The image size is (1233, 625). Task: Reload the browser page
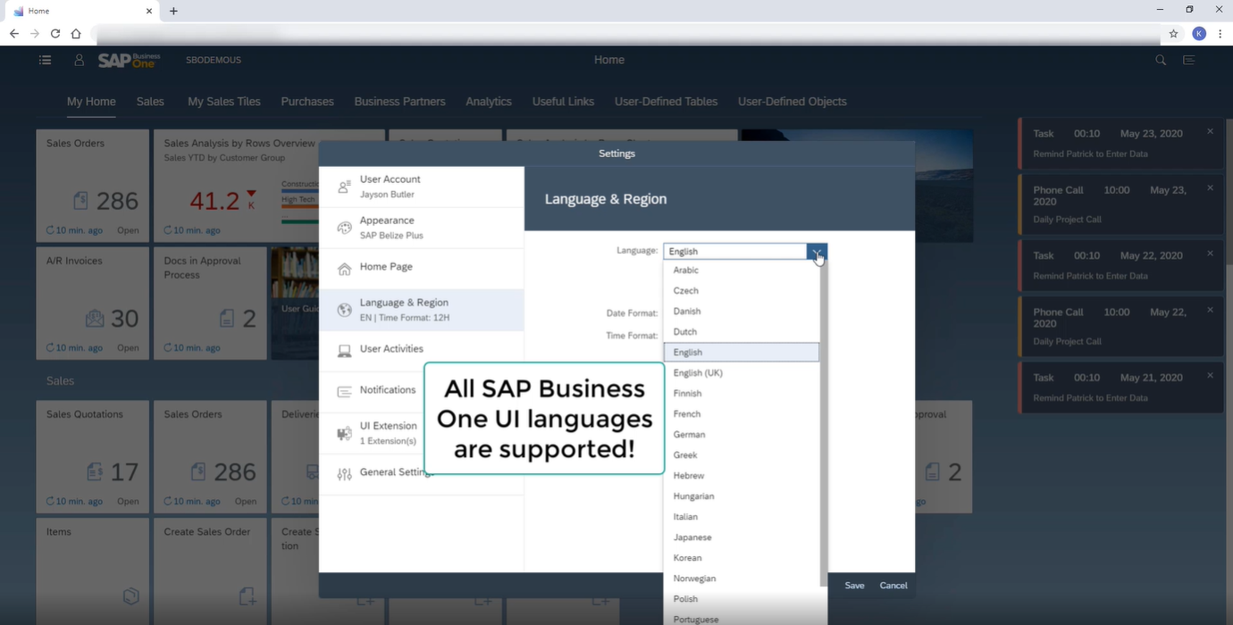[55, 34]
